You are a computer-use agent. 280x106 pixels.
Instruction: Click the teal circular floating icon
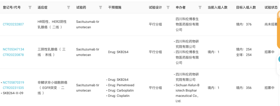279,59
